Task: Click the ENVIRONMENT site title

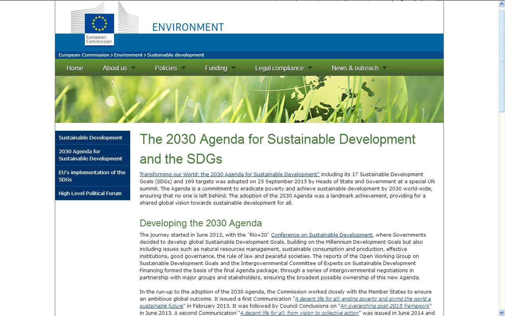Action: (x=188, y=27)
